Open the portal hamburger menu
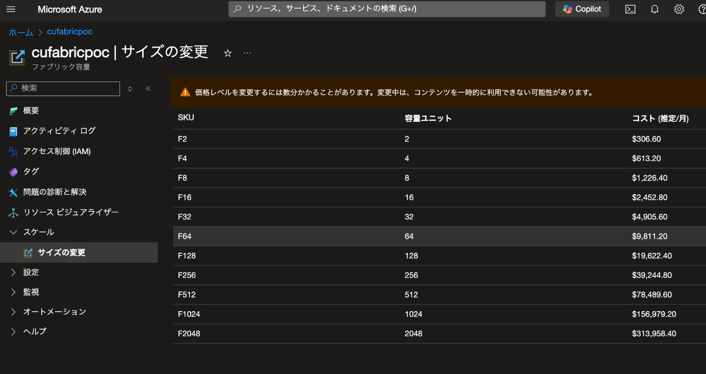 [x=11, y=9]
